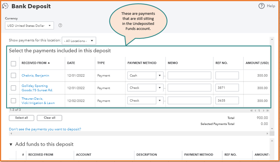The height and width of the screenshot is (162, 280).
Task: Click the Bank Deposit clock icon
Action: pyautogui.click(x=5, y=6)
